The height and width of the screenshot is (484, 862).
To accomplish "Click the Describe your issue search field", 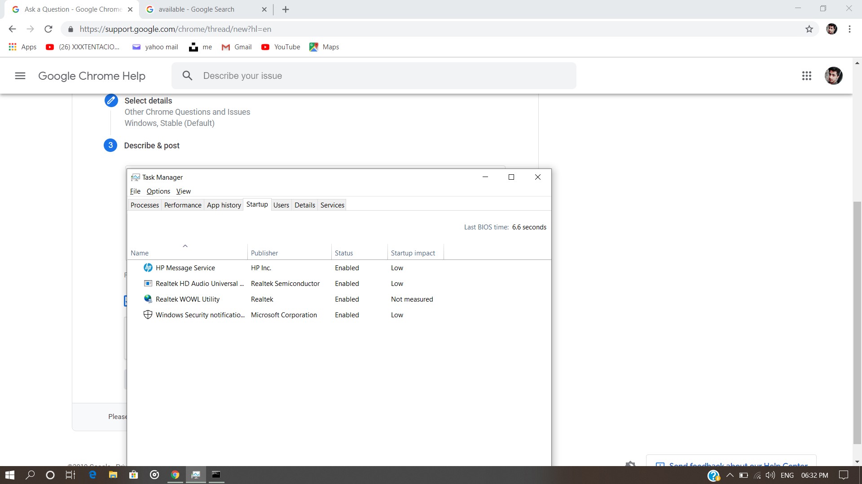I will (374, 76).
